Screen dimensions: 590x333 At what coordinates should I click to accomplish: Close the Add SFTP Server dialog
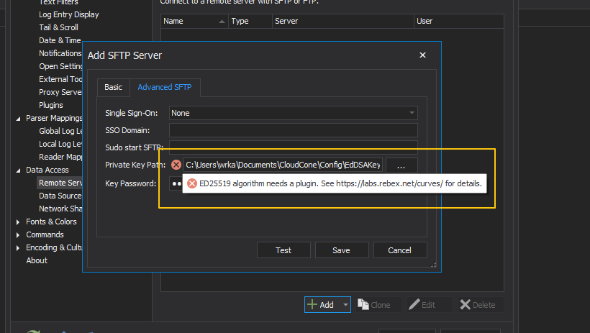(422, 55)
